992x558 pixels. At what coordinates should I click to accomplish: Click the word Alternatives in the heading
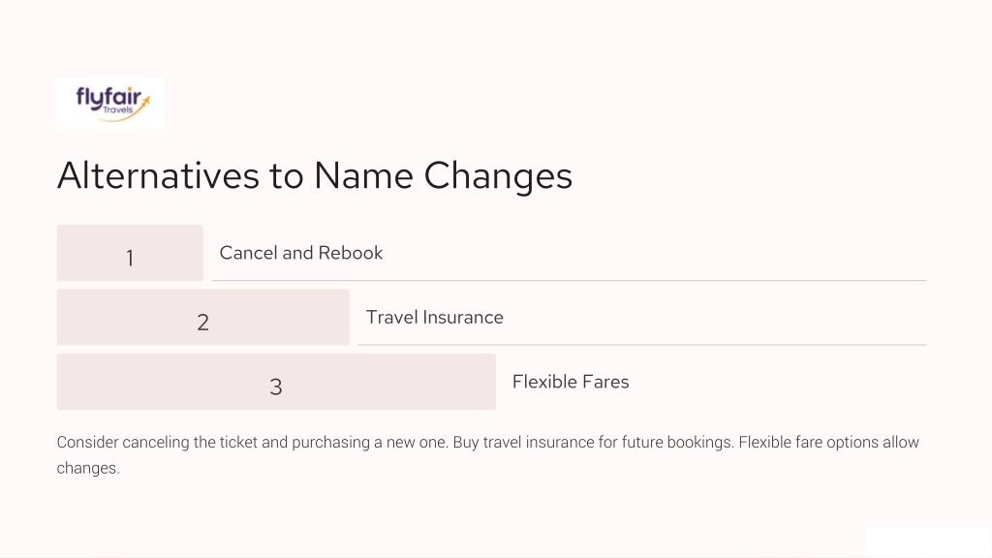(158, 175)
